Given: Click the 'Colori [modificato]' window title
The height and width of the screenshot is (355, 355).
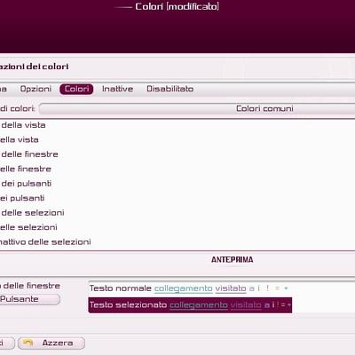Looking at the screenshot, I should coord(177,6).
